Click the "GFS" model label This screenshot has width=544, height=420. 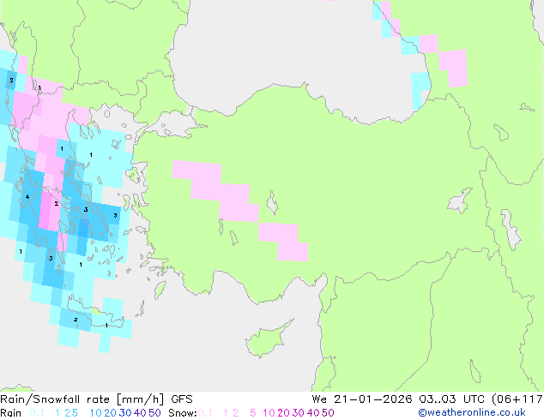tap(182, 399)
